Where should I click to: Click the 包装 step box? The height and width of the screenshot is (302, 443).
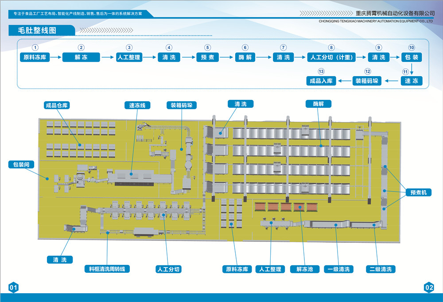[412, 57]
